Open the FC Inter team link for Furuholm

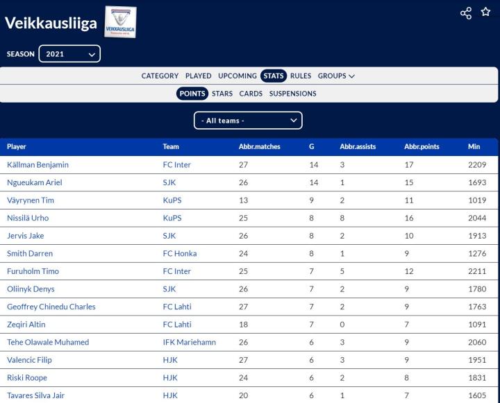(x=176, y=271)
